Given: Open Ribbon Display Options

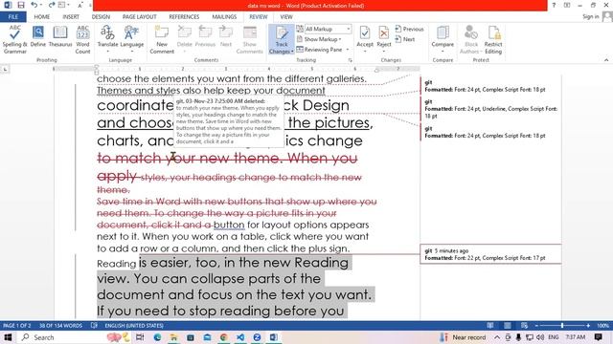Looking at the screenshot, I should (x=567, y=5).
